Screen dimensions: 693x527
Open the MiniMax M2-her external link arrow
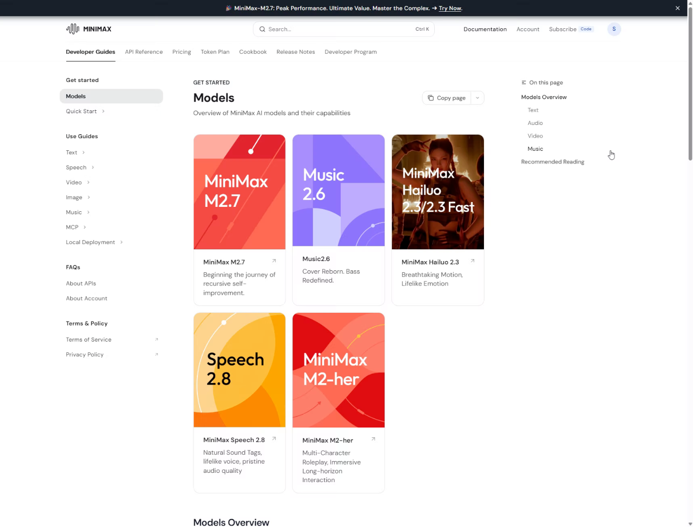373,439
